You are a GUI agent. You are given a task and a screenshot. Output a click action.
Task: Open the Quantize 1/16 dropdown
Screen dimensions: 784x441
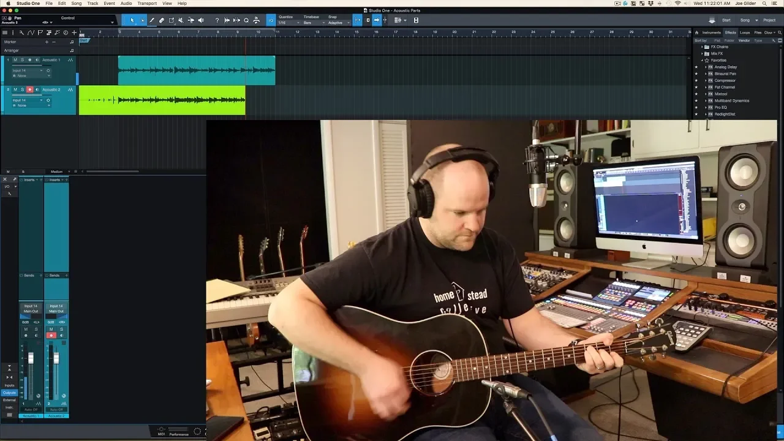(x=288, y=23)
